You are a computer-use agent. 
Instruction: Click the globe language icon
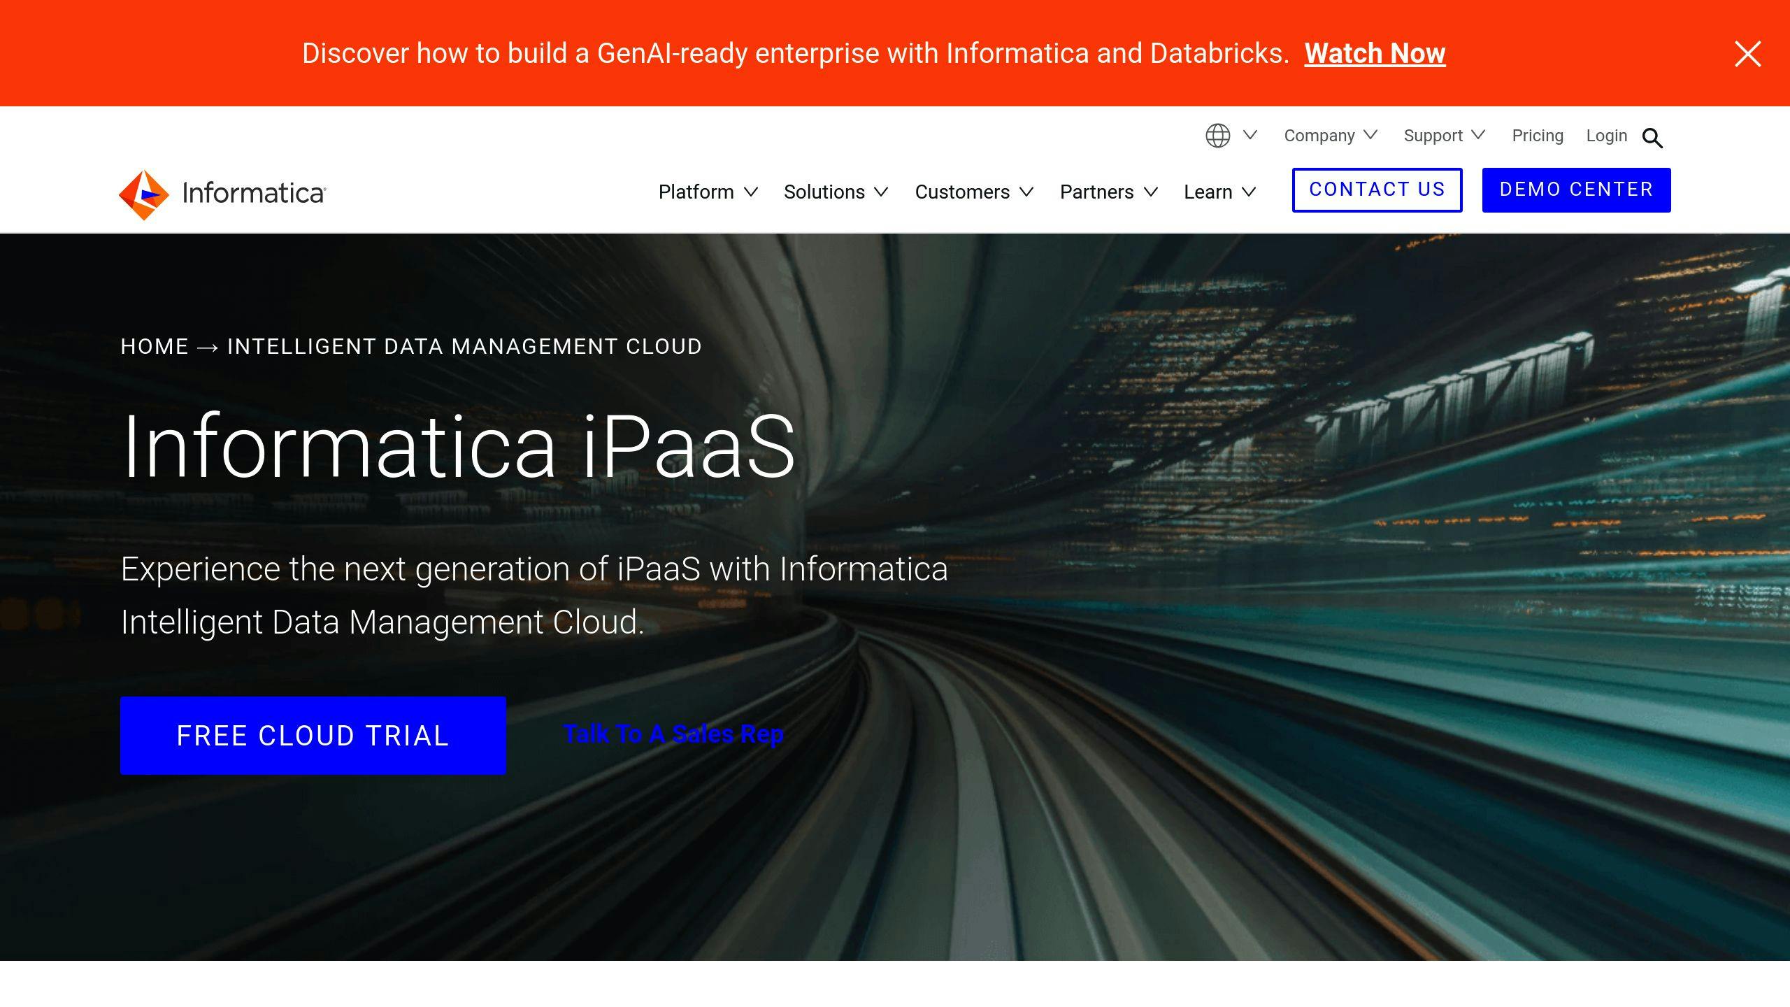click(x=1217, y=136)
